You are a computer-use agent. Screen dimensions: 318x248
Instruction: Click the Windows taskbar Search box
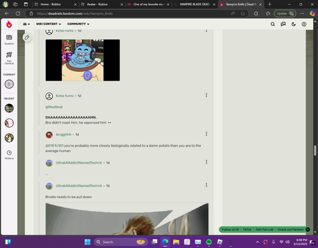click(x=120, y=242)
